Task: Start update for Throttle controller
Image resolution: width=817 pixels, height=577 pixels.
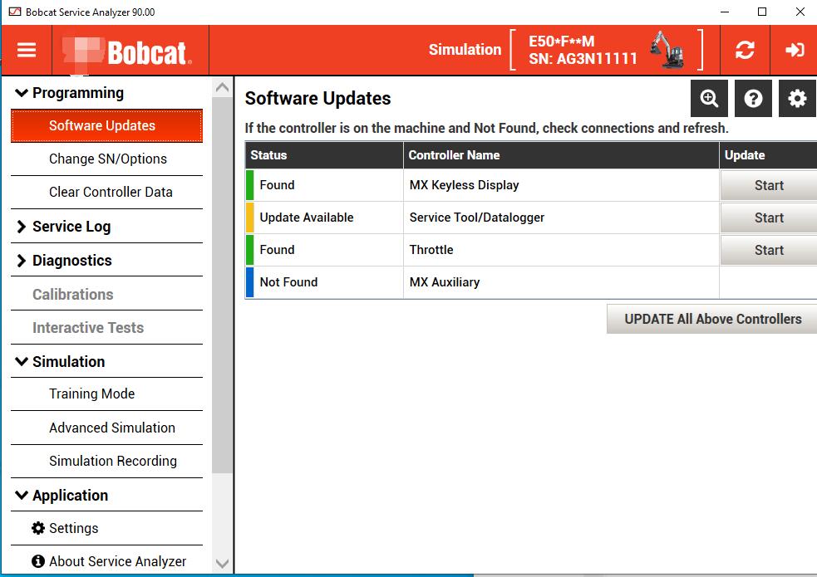Action: pos(769,250)
